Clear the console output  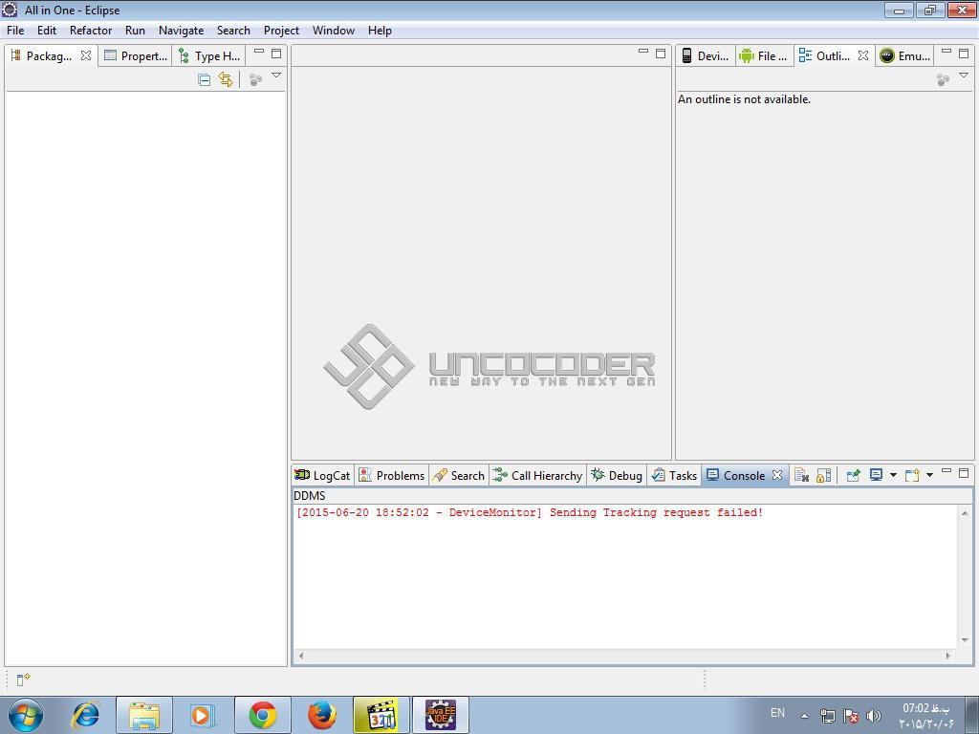(802, 476)
